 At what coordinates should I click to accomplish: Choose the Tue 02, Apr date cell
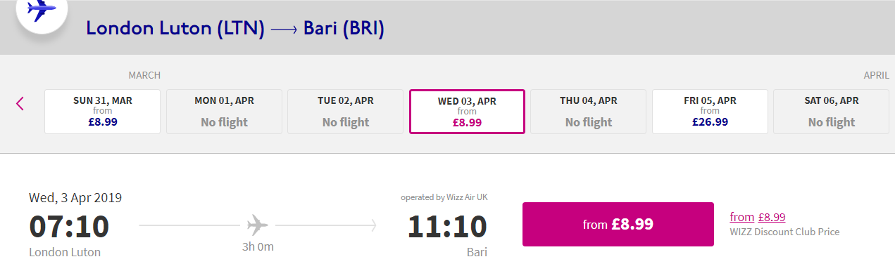(346, 111)
